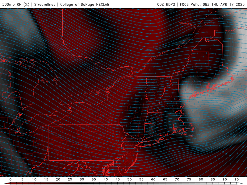Click the "0" label on the RH scale
247x185 pixels.
[x=10, y=179]
